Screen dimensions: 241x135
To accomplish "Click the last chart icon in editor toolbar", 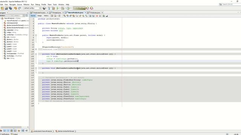I will [107, 16].
